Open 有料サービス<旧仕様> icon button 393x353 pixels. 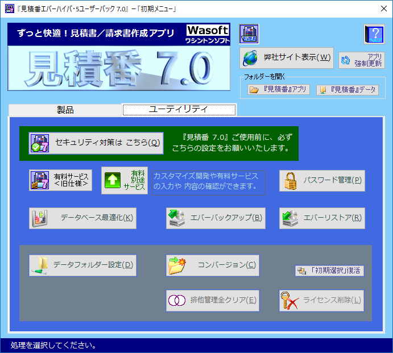coord(61,180)
